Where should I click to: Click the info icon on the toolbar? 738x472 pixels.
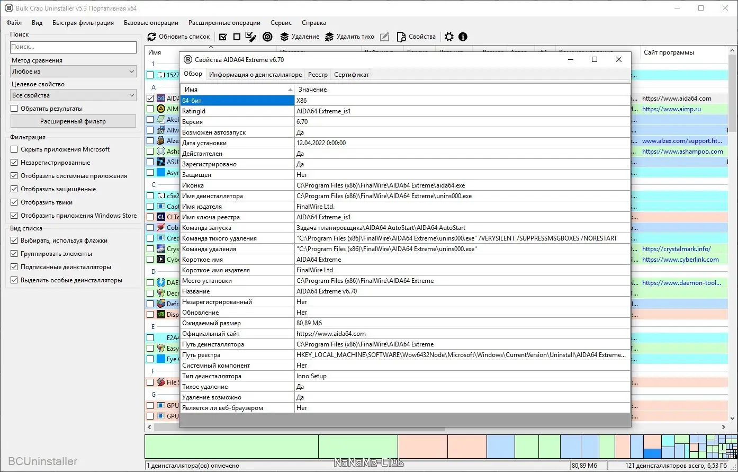click(463, 37)
